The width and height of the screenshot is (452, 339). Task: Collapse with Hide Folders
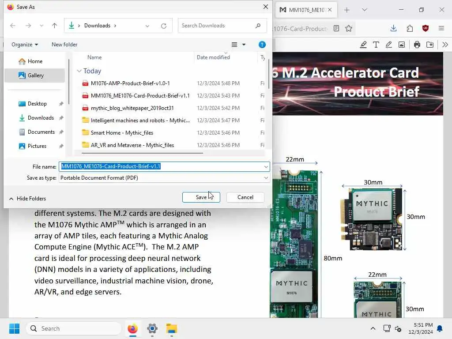point(27,199)
